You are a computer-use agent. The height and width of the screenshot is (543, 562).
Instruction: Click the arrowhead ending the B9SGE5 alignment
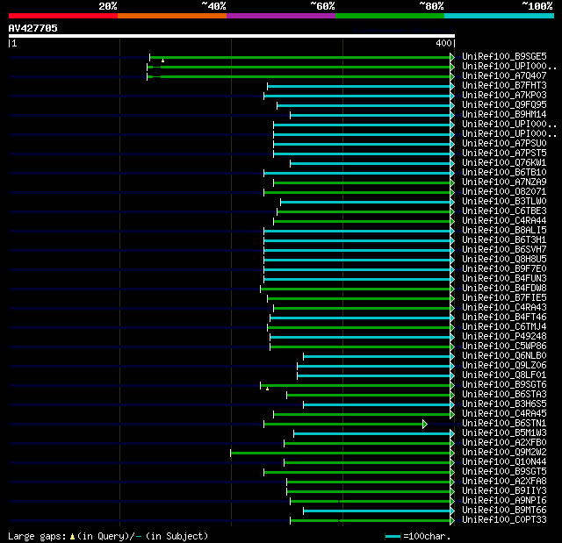click(452, 57)
